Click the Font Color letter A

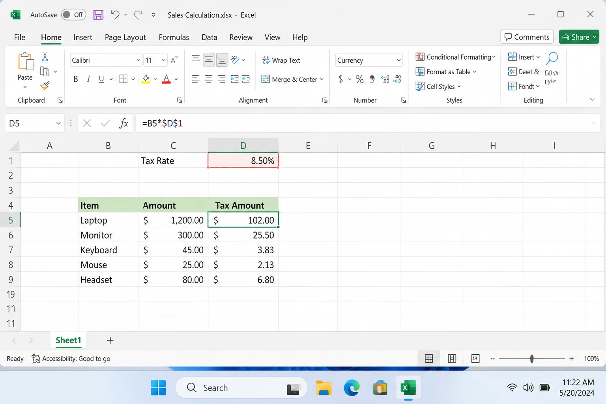(x=166, y=79)
